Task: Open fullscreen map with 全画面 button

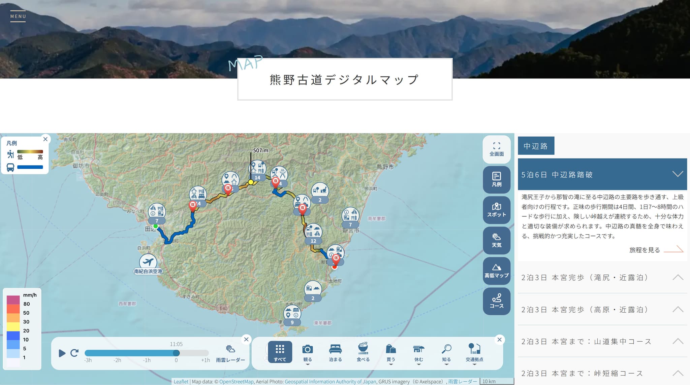Action: point(496,149)
